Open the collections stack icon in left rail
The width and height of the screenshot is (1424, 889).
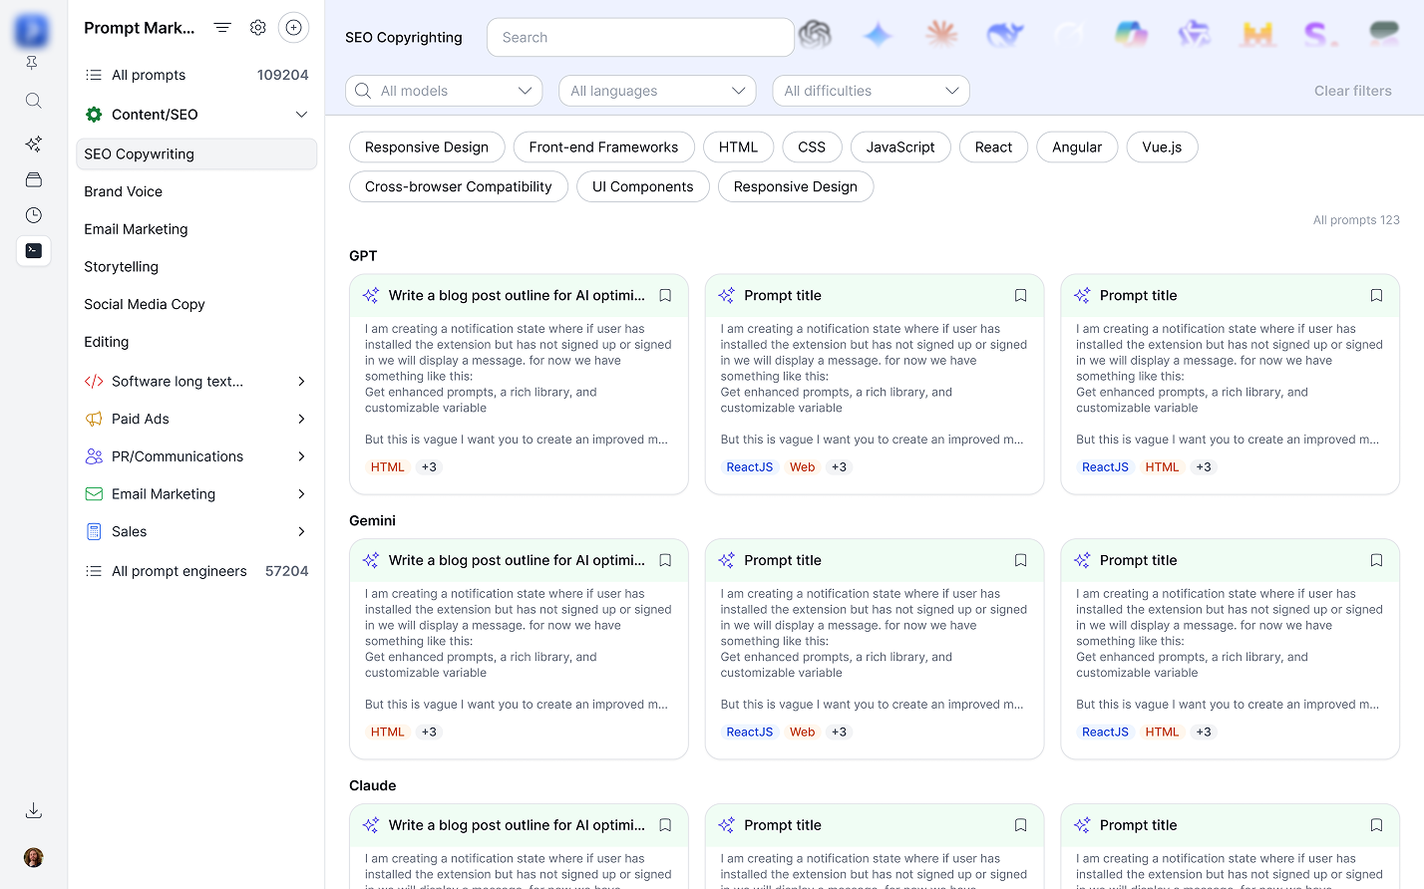(33, 179)
